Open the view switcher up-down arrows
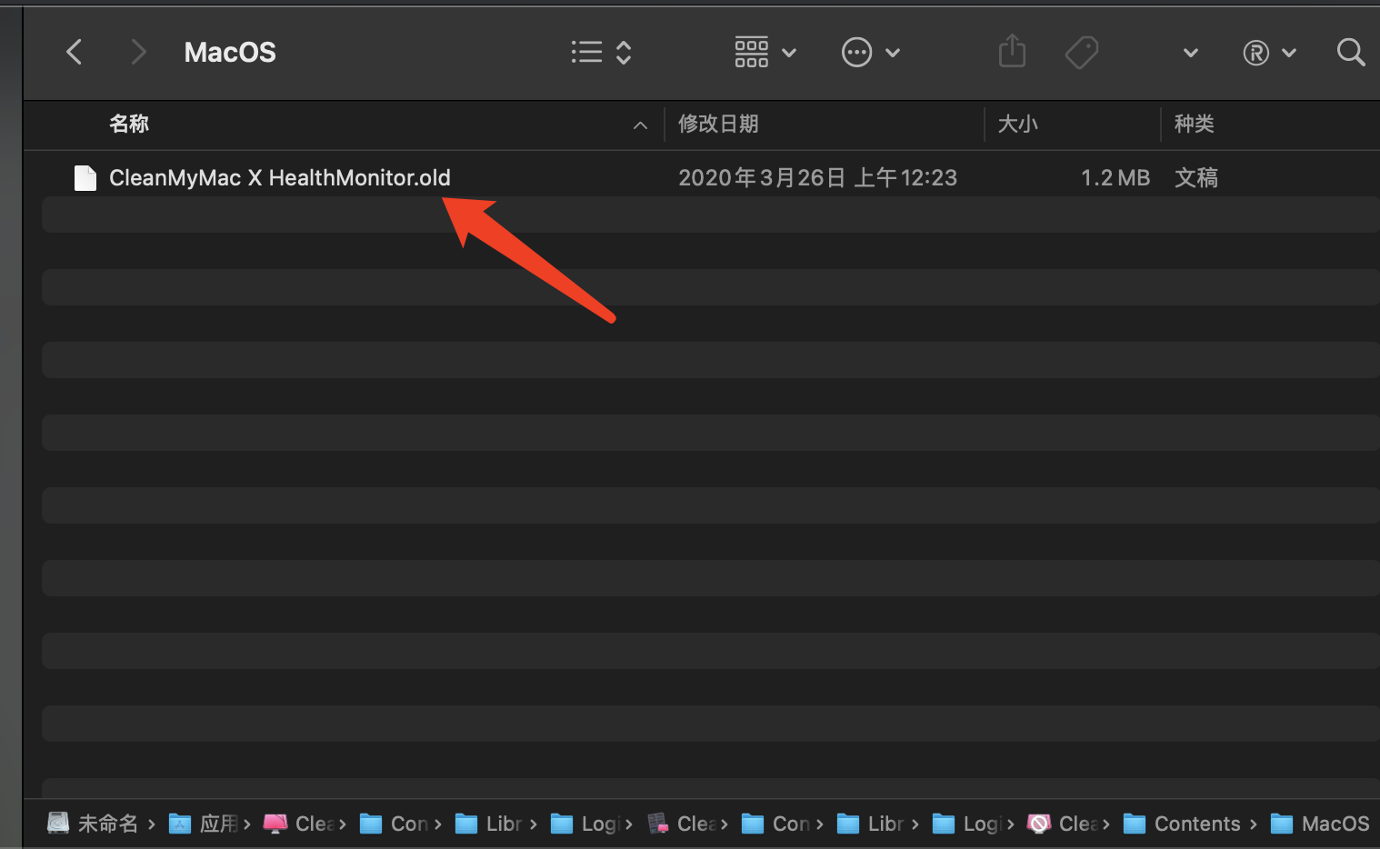 coord(624,52)
